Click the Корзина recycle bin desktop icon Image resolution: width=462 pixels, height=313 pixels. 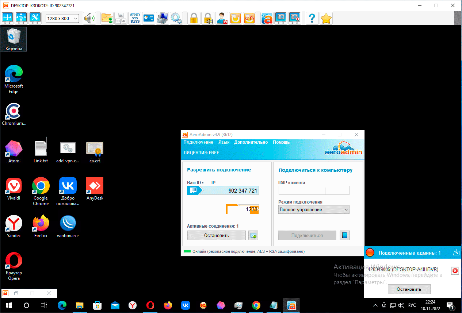tap(14, 39)
